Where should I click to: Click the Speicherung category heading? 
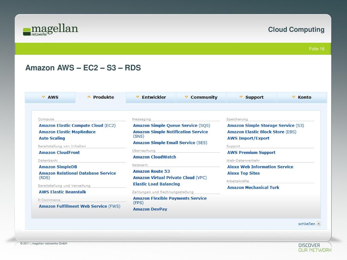click(237, 119)
